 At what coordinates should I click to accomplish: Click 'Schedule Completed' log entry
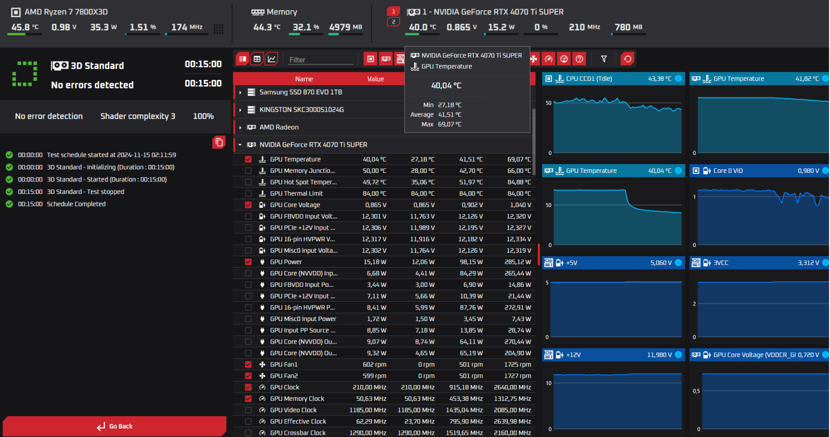(76, 204)
